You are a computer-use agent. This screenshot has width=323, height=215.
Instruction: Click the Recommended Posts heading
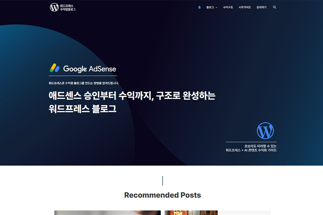tap(162, 195)
